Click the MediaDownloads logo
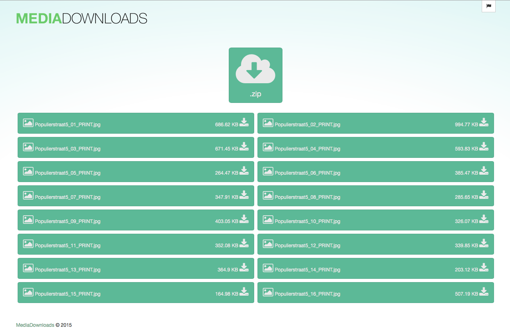 tap(81, 18)
